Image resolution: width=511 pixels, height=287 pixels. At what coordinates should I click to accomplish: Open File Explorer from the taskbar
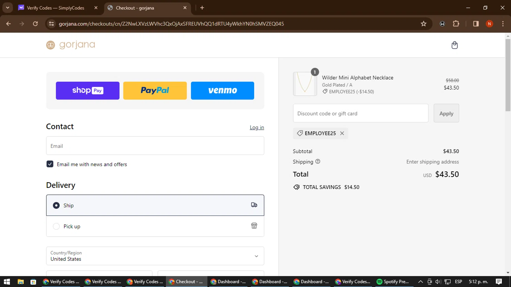(20, 282)
